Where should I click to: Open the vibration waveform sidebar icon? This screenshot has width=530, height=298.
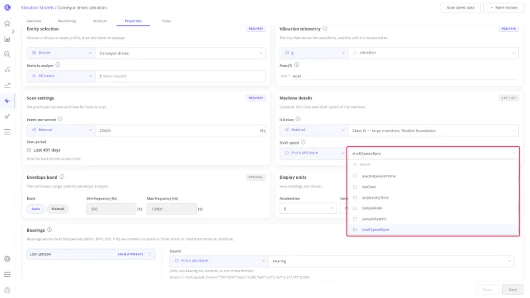[7, 101]
